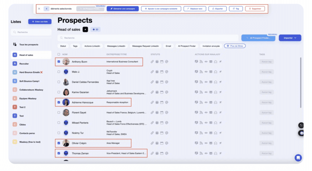The width and height of the screenshot is (312, 171).
Task: Click the email @ status icon for Malo J.
Action: (167, 72)
